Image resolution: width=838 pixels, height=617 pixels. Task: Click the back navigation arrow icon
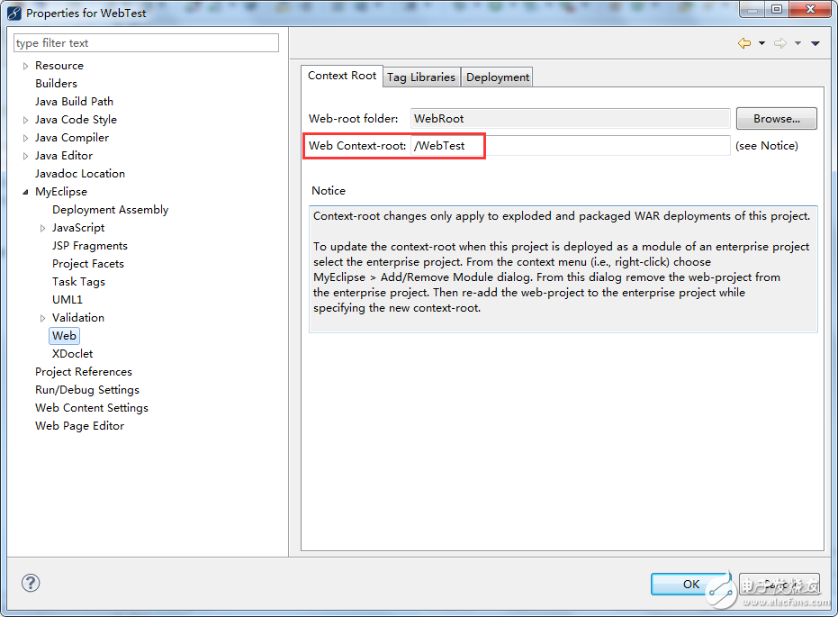[744, 43]
